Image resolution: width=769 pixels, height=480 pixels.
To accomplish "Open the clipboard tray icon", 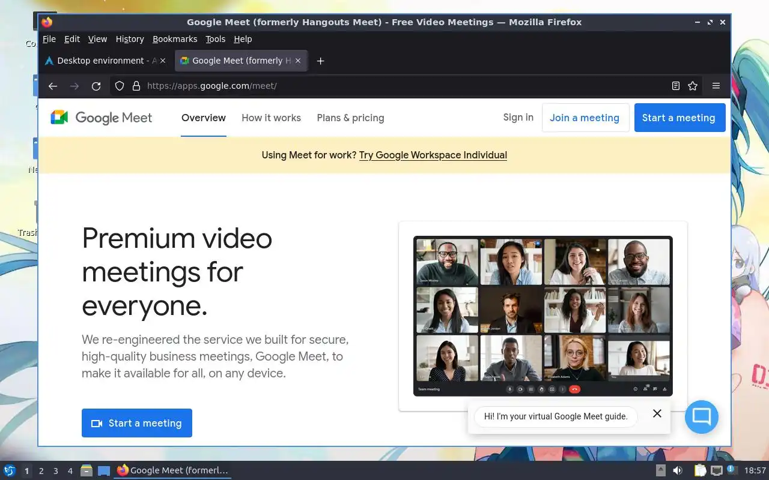I will [x=699, y=470].
